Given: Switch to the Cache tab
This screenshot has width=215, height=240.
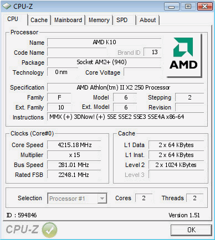Looking at the screenshot, I should [39, 20].
